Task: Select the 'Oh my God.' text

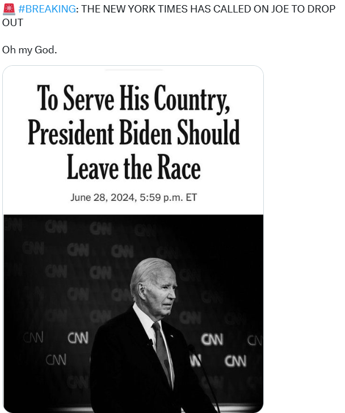Action: pos(30,50)
